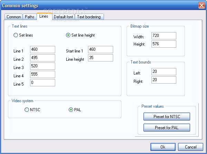
Task: Click the Text lines group label
Action: (x=20, y=26)
